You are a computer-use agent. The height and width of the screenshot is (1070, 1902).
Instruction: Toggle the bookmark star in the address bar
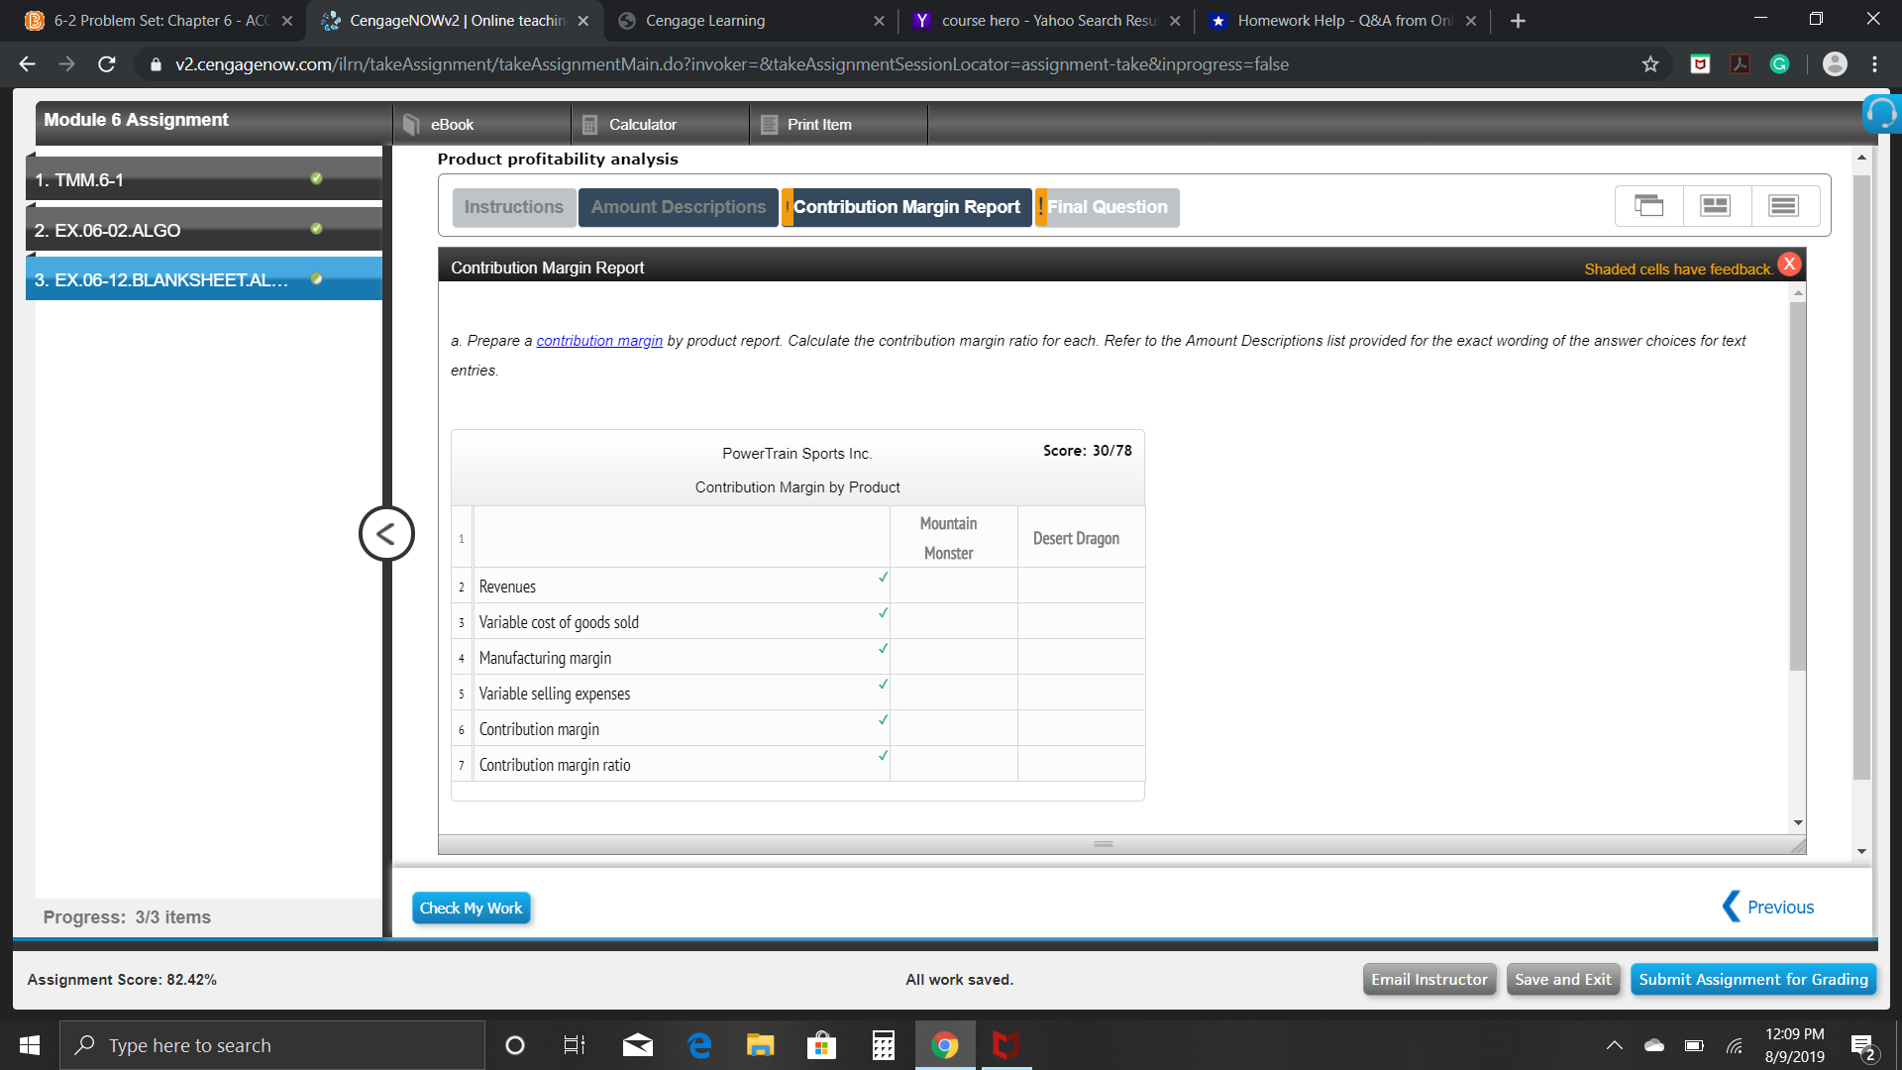1650,63
